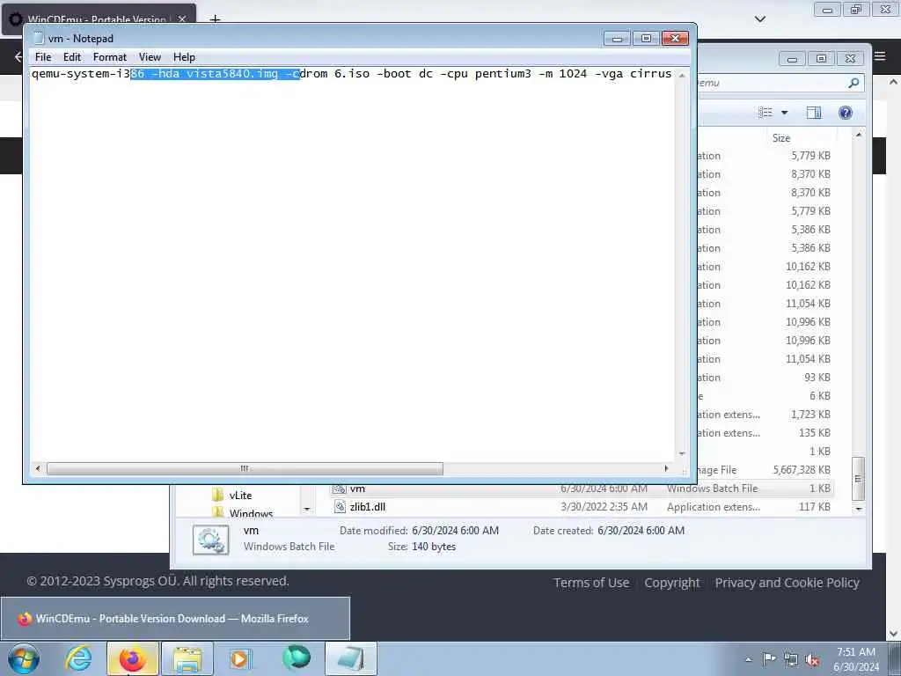Image resolution: width=901 pixels, height=676 pixels.
Task: Open Terms of Use link
Action: click(591, 583)
